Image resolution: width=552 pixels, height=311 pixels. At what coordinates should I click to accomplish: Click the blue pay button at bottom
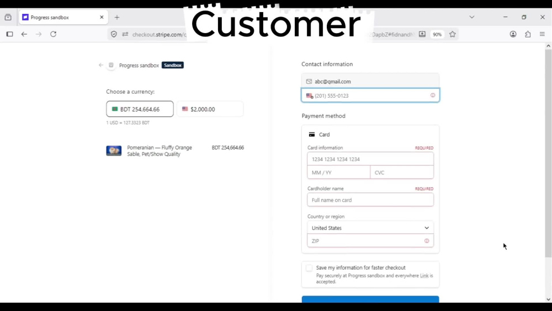coord(370,299)
